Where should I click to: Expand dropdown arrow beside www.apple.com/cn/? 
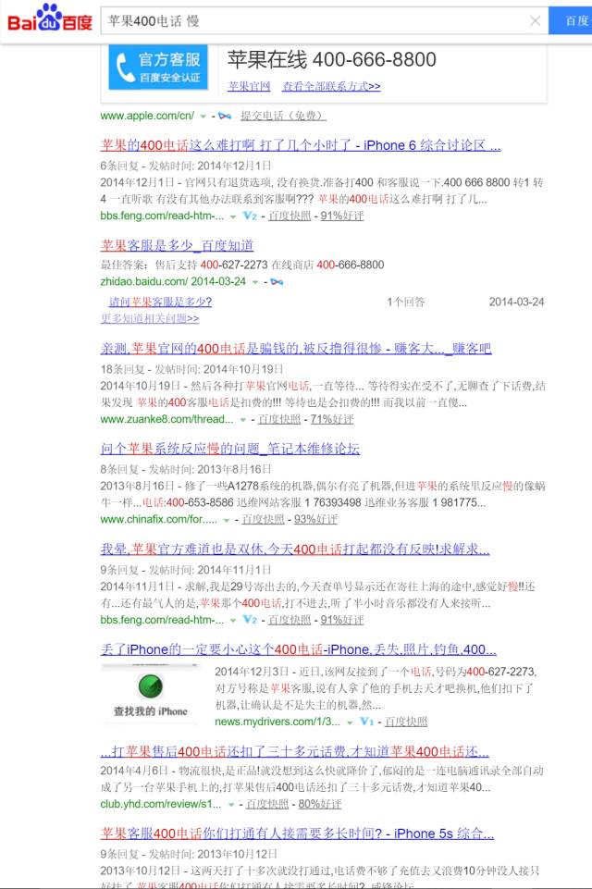(x=203, y=117)
